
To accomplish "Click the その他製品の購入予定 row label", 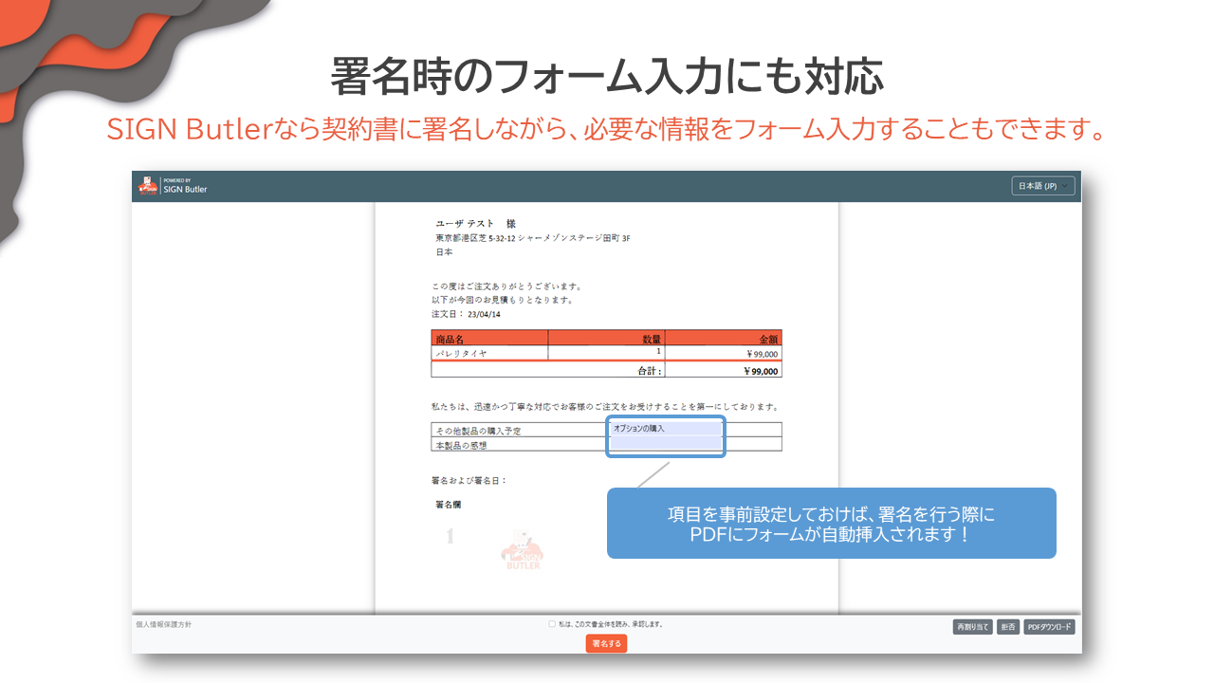I will pyautogui.click(x=477, y=431).
